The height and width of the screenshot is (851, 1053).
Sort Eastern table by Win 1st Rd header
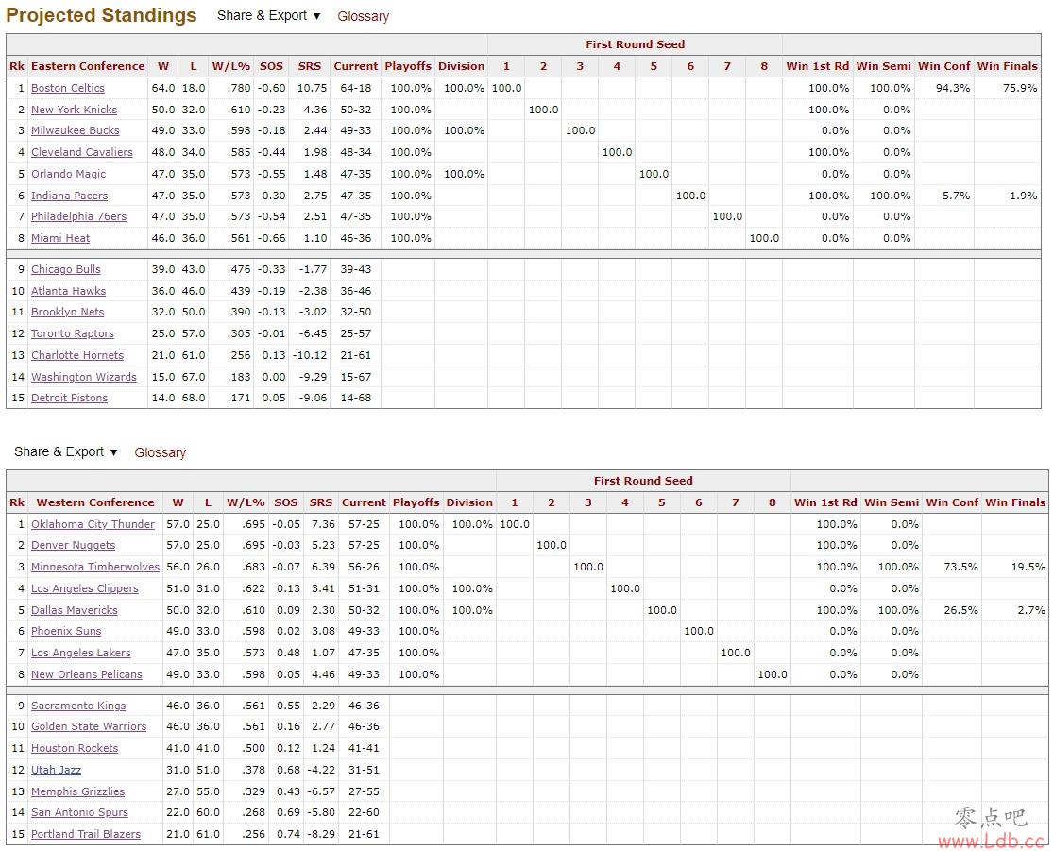(x=817, y=66)
